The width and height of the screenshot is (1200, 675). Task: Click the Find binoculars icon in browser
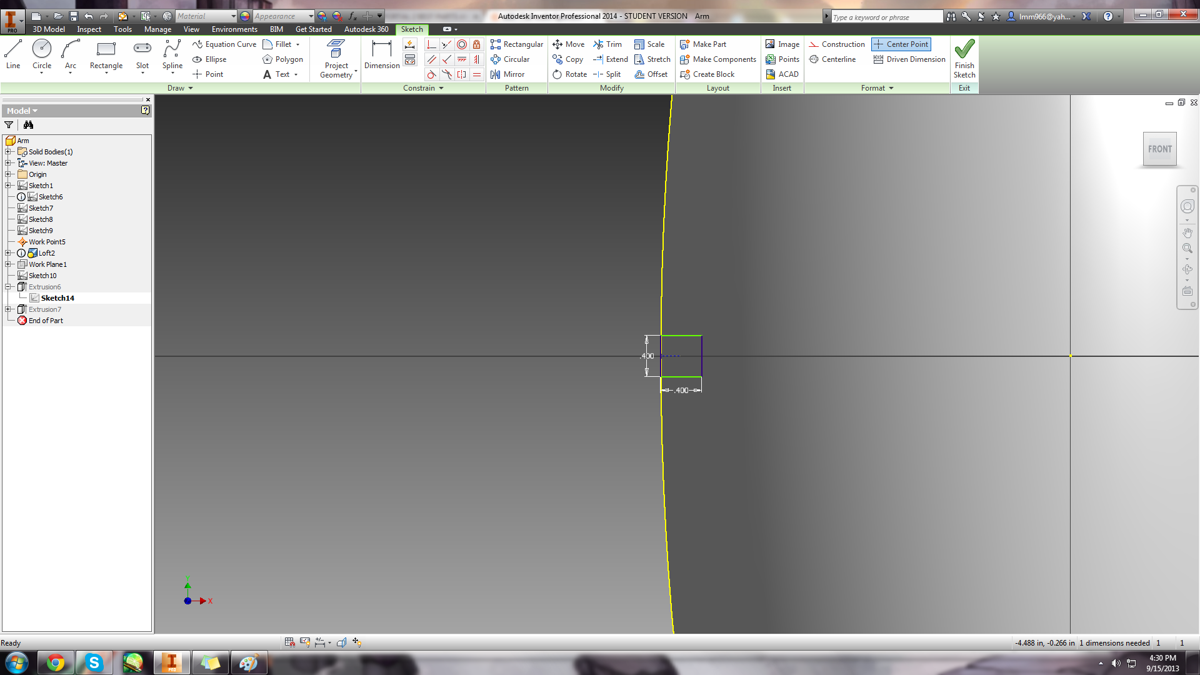click(x=28, y=125)
